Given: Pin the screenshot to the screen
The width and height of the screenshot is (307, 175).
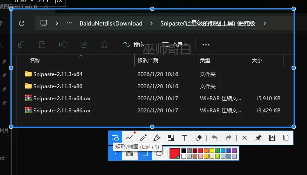Looking at the screenshot, I should tap(258, 138).
